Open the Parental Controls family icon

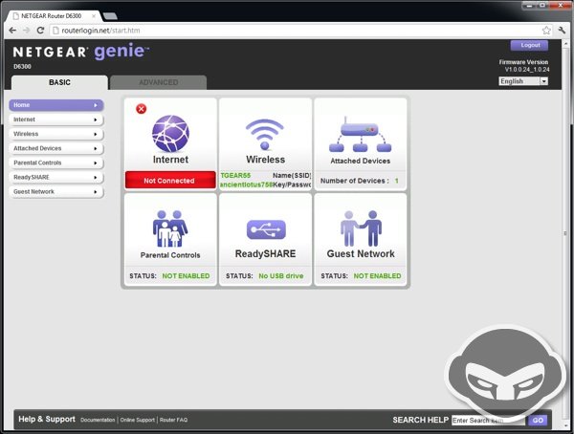170,228
